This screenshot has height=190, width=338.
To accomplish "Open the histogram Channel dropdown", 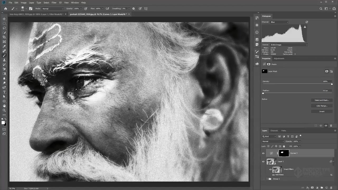I will (279, 22).
